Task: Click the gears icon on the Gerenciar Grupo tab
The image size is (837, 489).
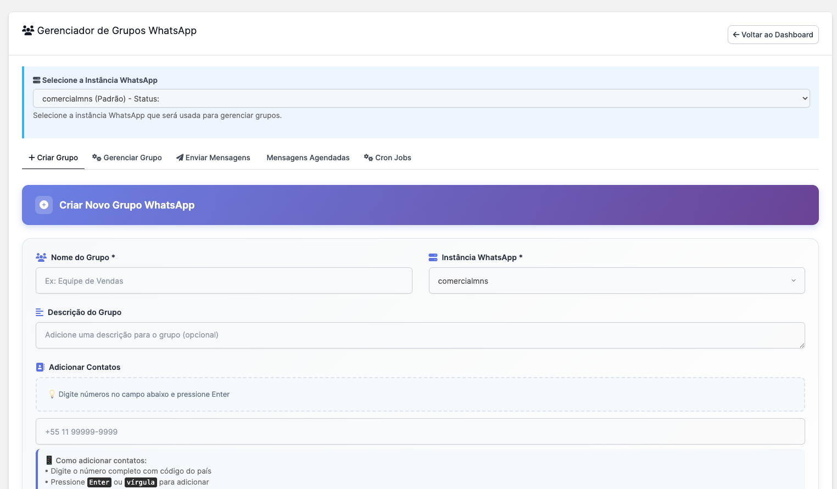Action: tap(96, 158)
